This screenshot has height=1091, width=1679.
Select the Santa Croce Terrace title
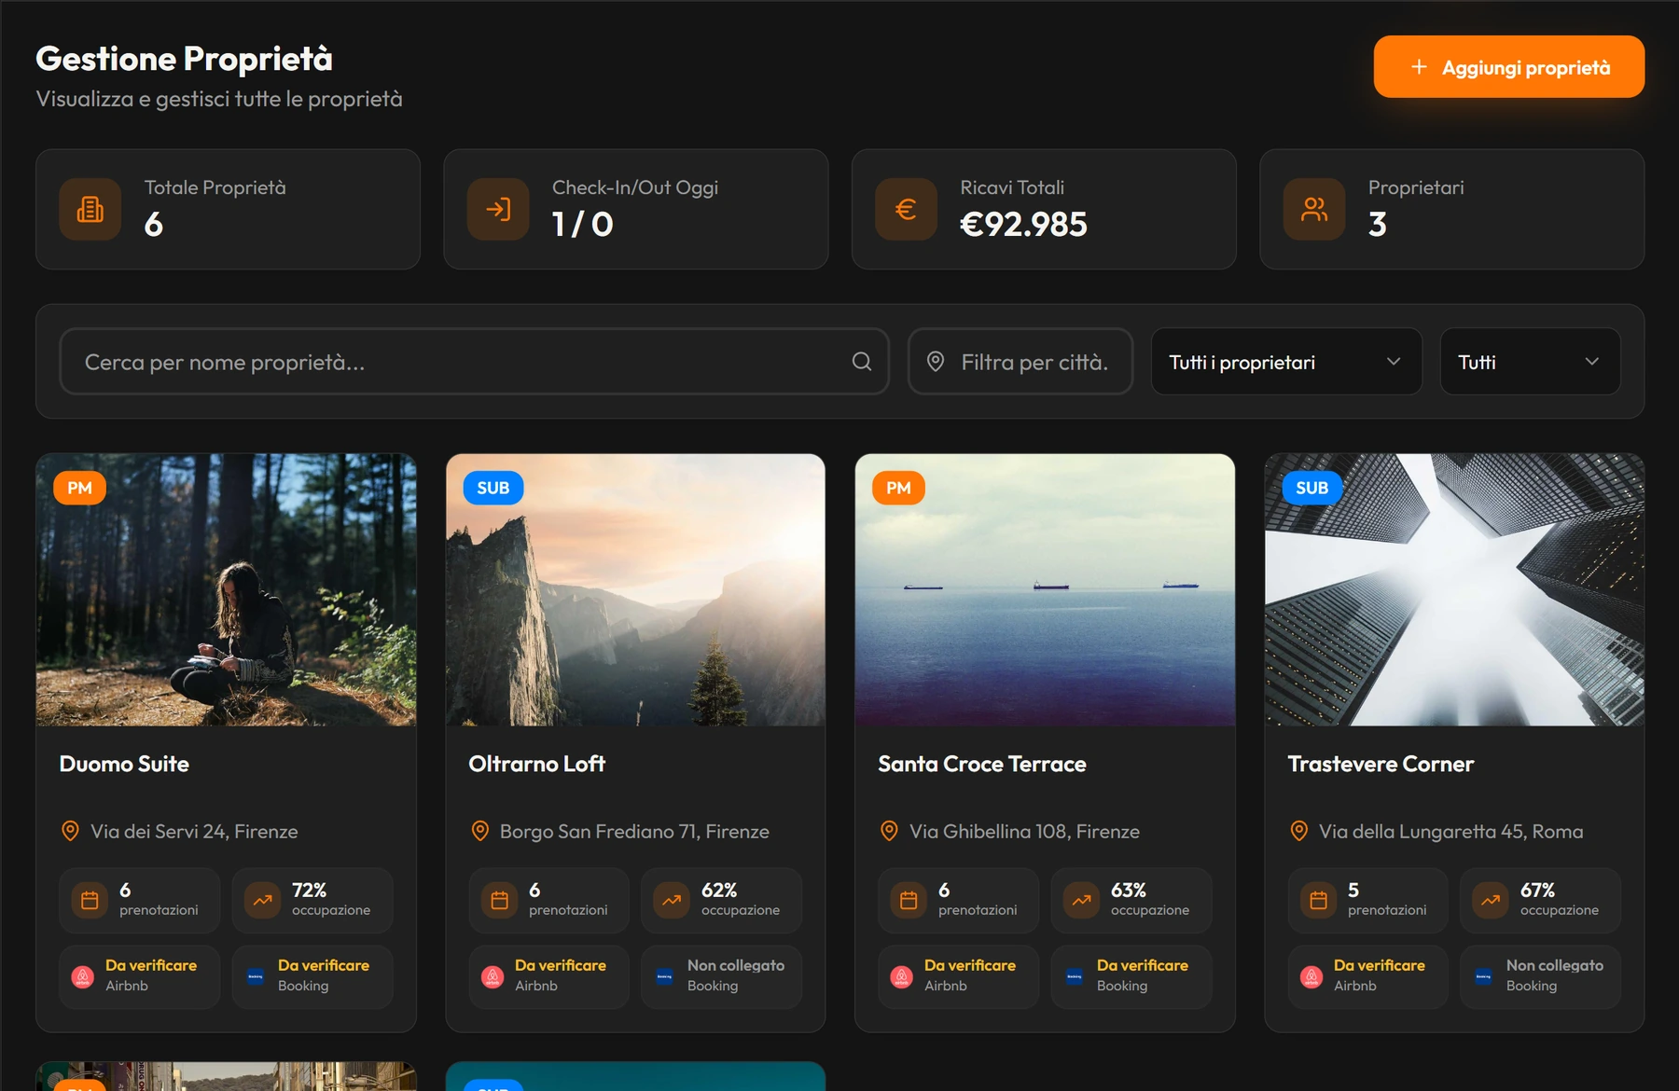point(982,764)
